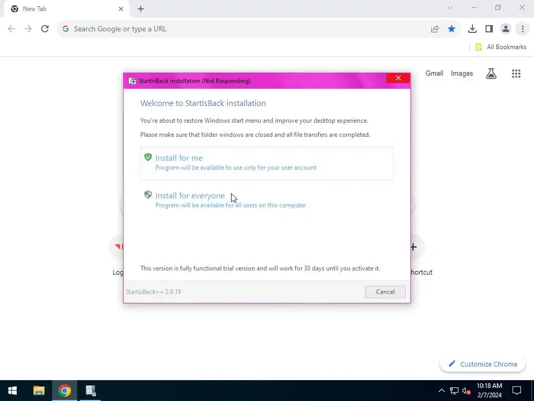Open the Google apps grid
534x401 pixels.
tap(516, 73)
